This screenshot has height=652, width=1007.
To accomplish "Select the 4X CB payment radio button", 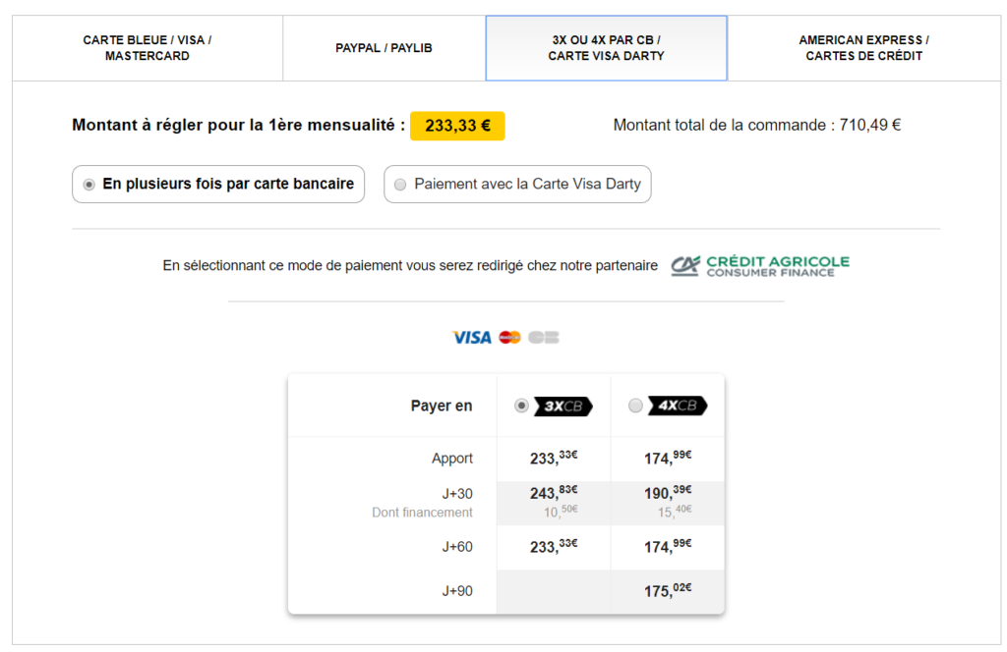I will tap(635, 406).
